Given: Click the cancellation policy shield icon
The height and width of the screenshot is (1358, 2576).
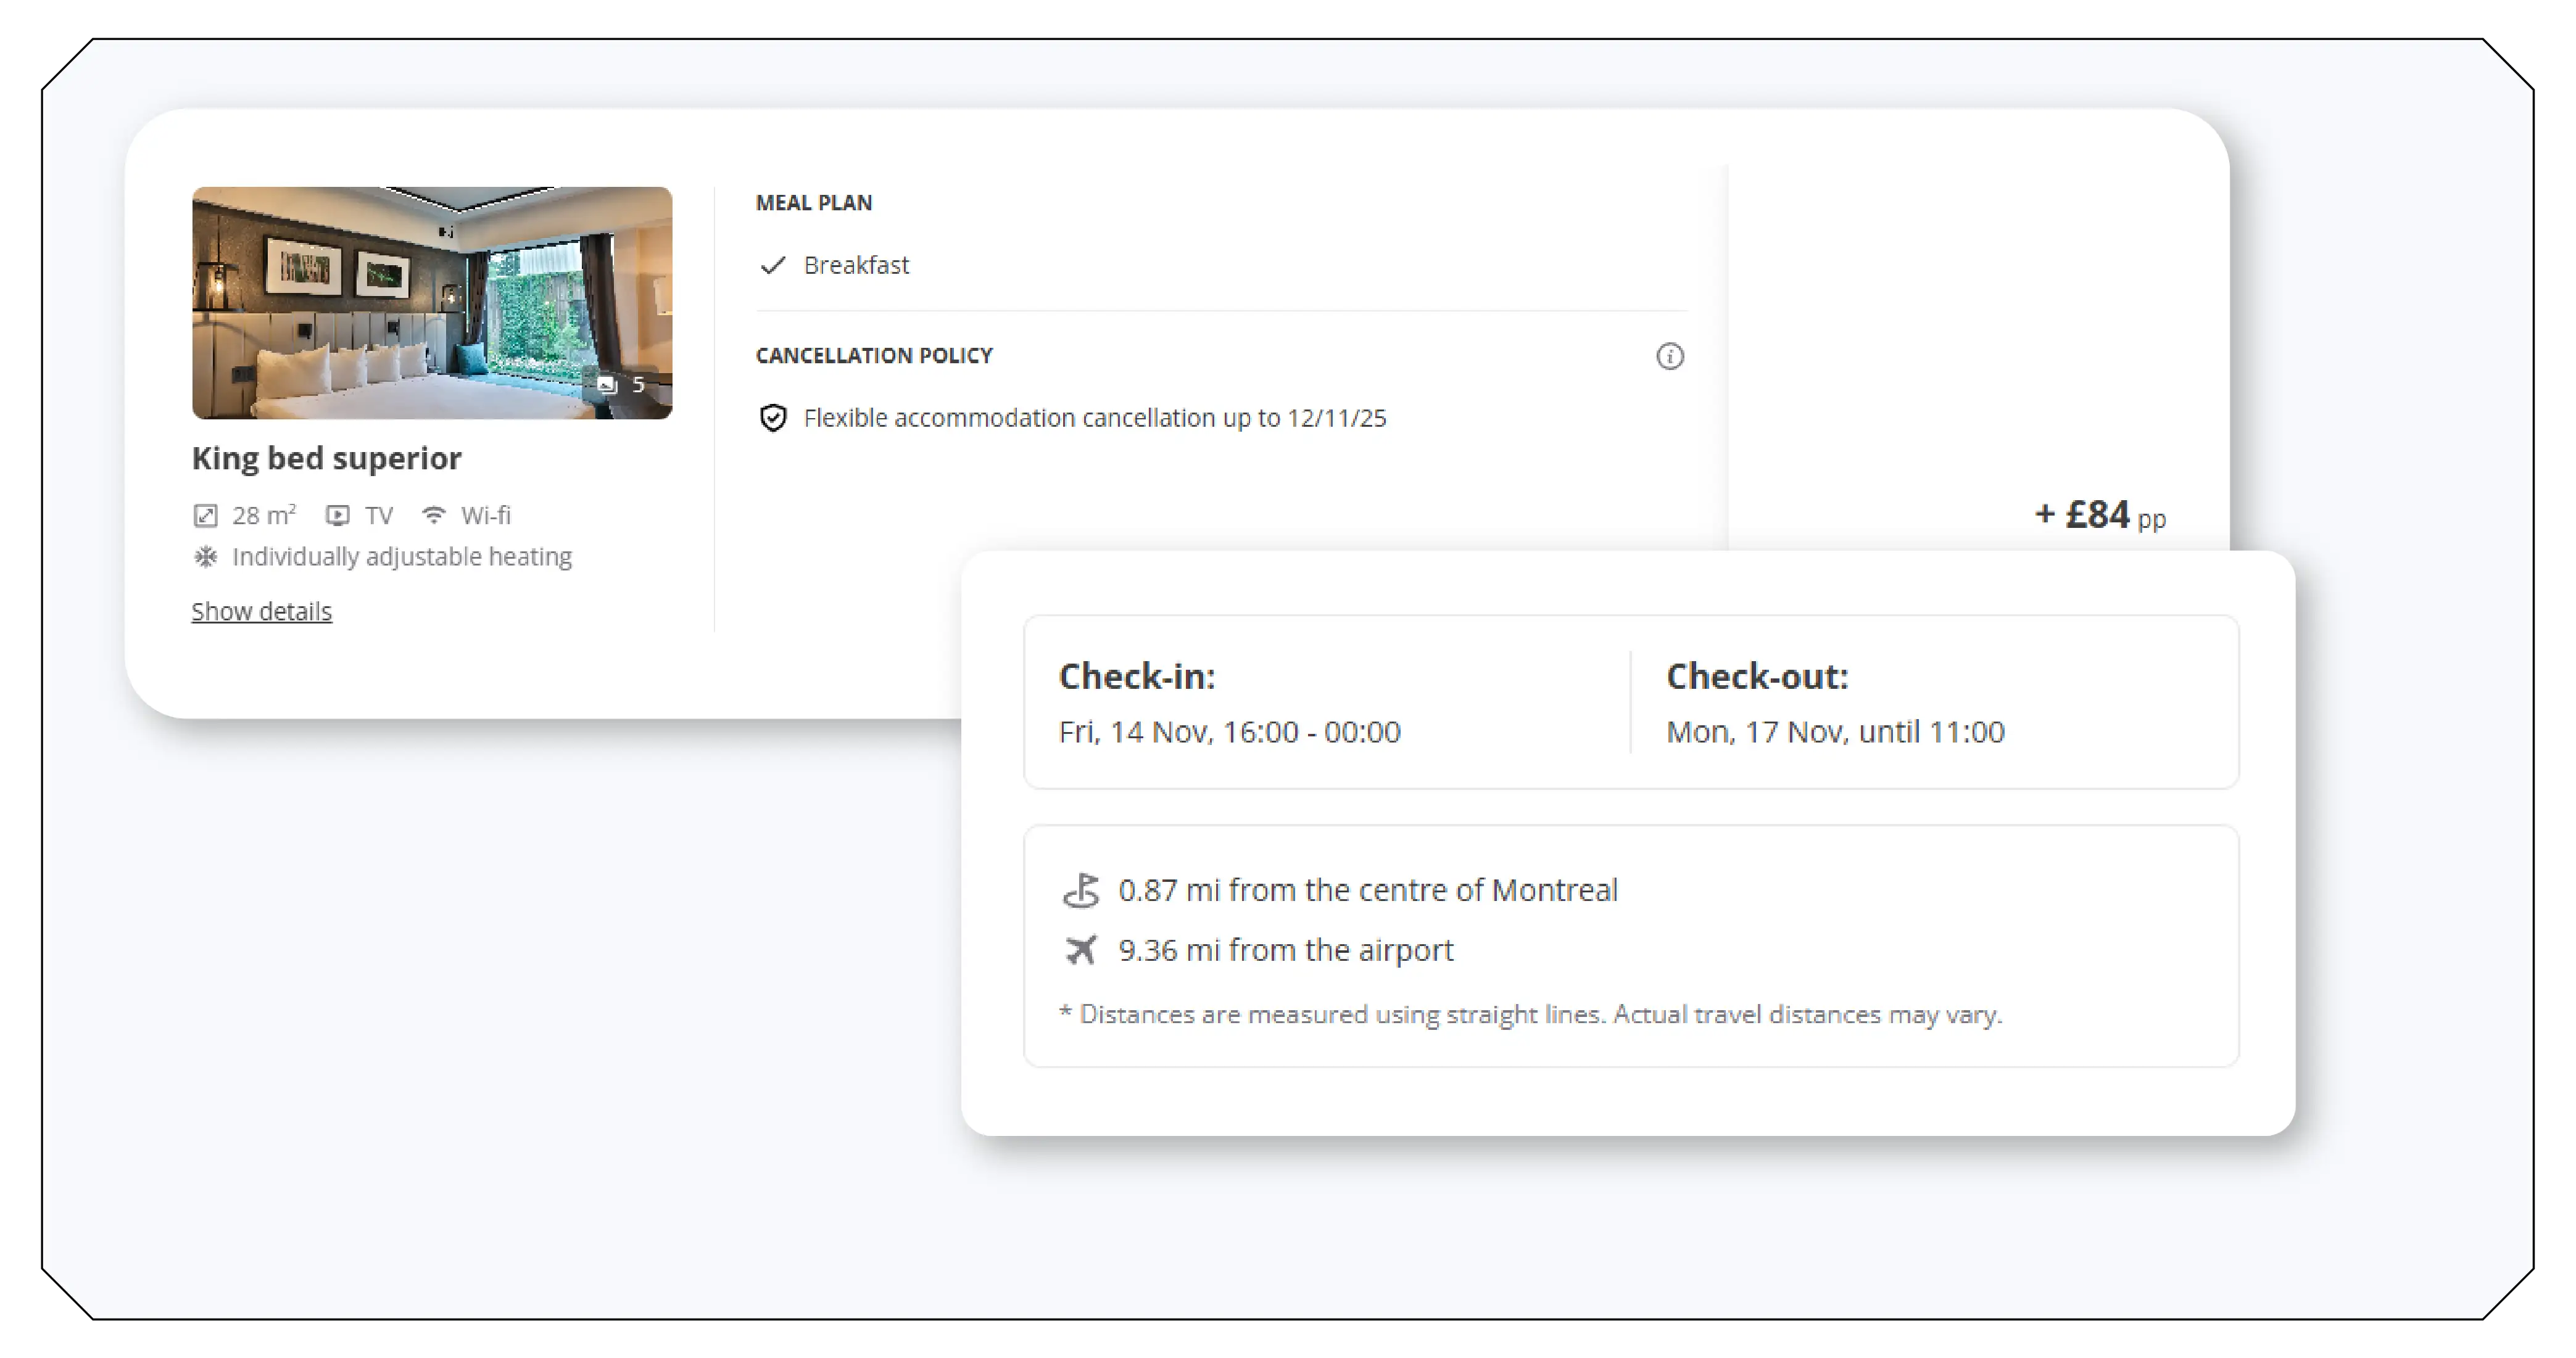Looking at the screenshot, I should [773, 419].
